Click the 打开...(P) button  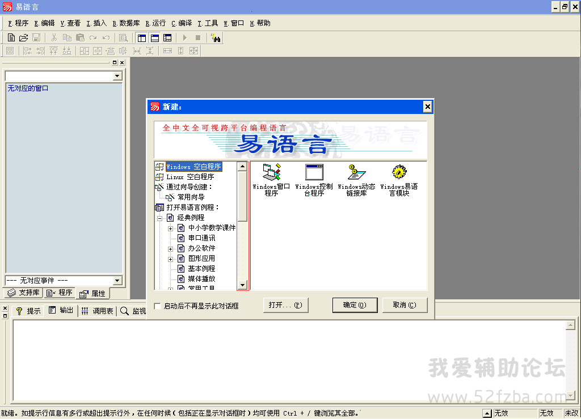(286, 306)
